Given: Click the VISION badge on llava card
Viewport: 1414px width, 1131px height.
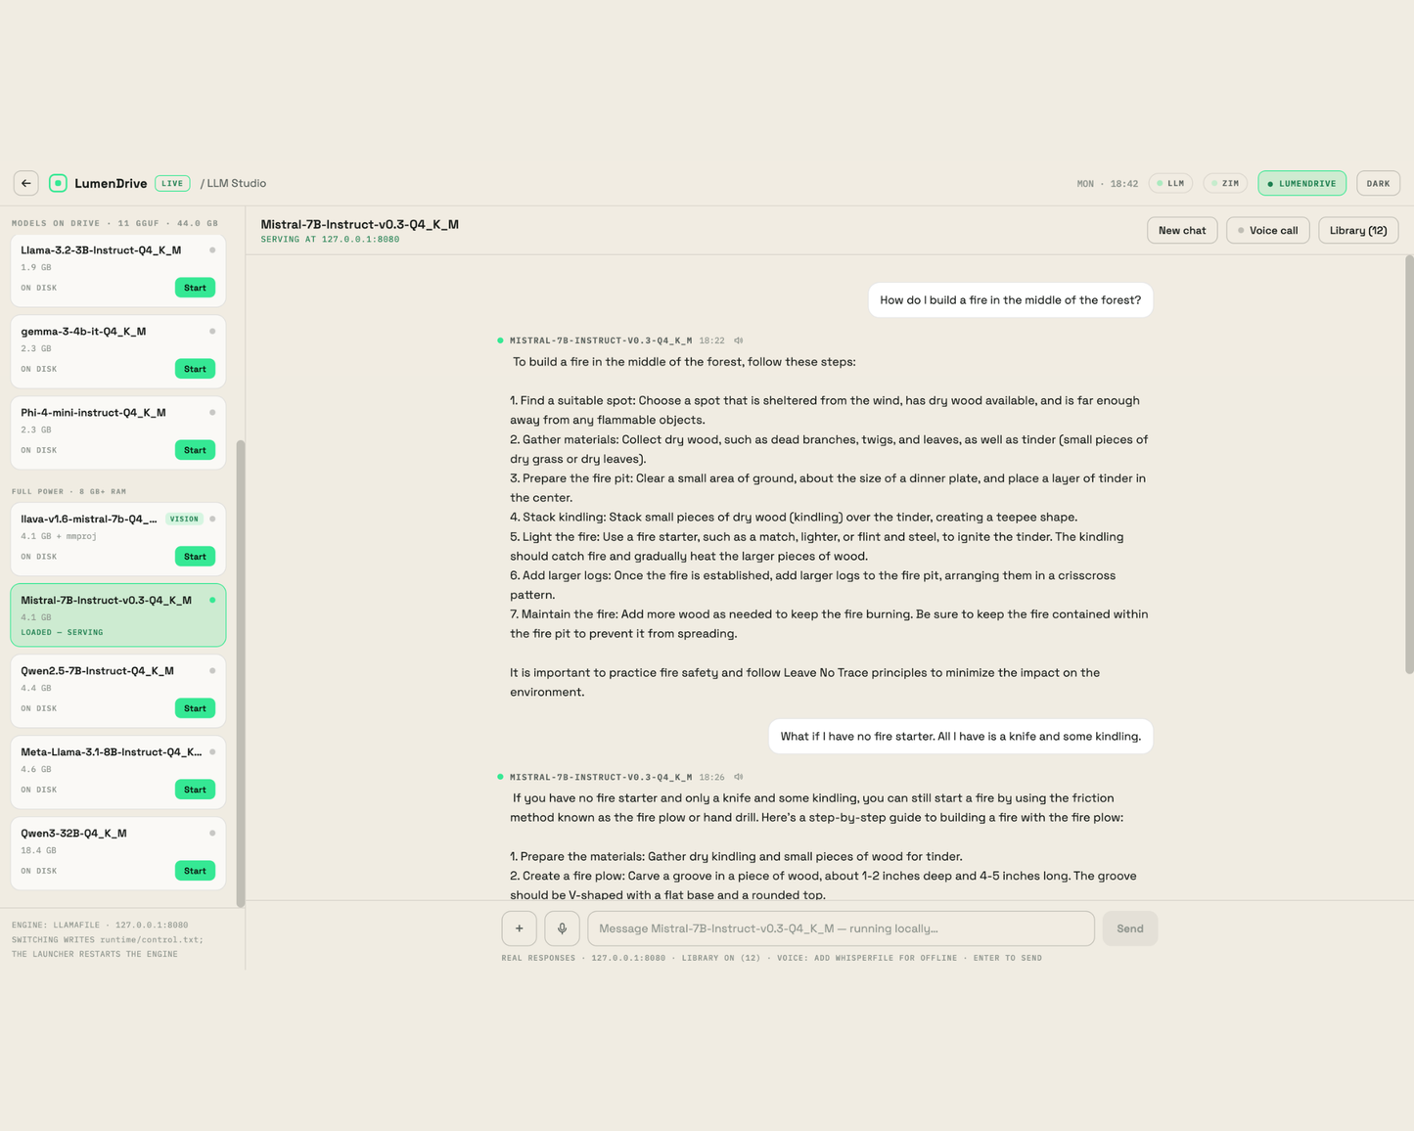Looking at the screenshot, I should 184,520.
